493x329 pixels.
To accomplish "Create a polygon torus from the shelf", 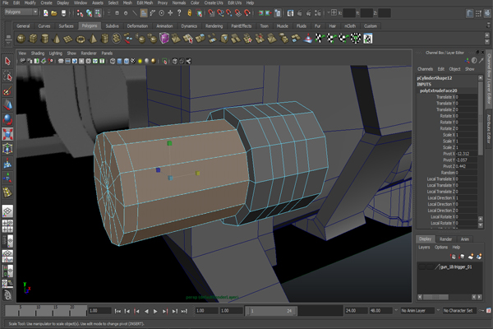I will (x=81, y=39).
